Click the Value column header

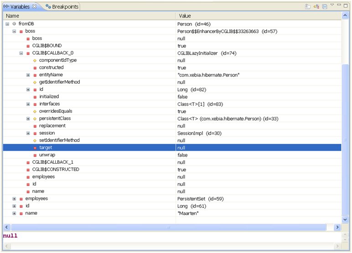click(x=259, y=16)
